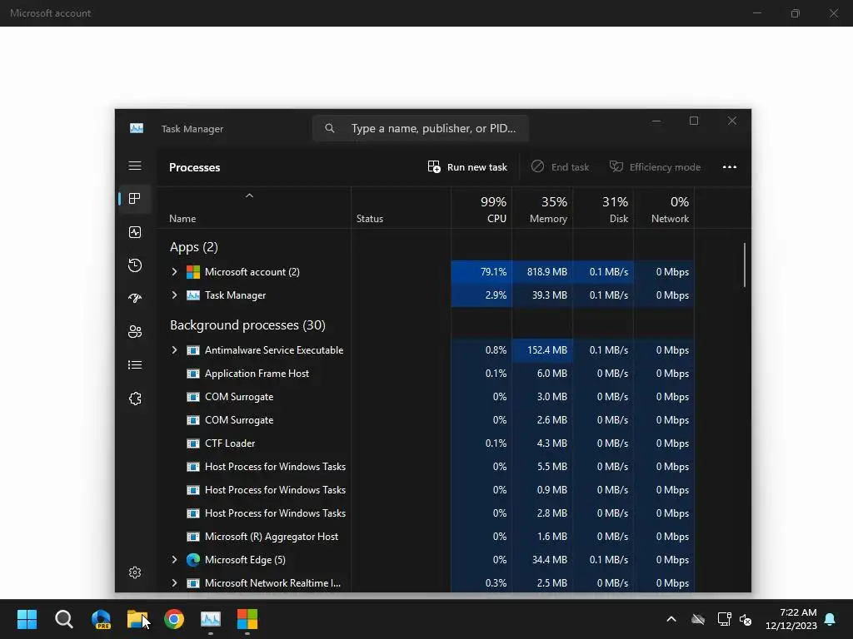Open the Services page in sidebar

[135, 399]
